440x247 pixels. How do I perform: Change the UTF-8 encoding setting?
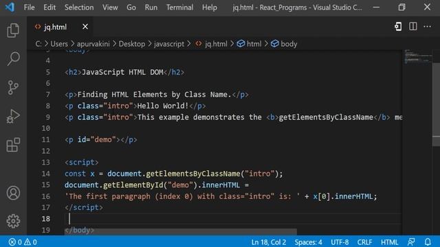click(340, 242)
